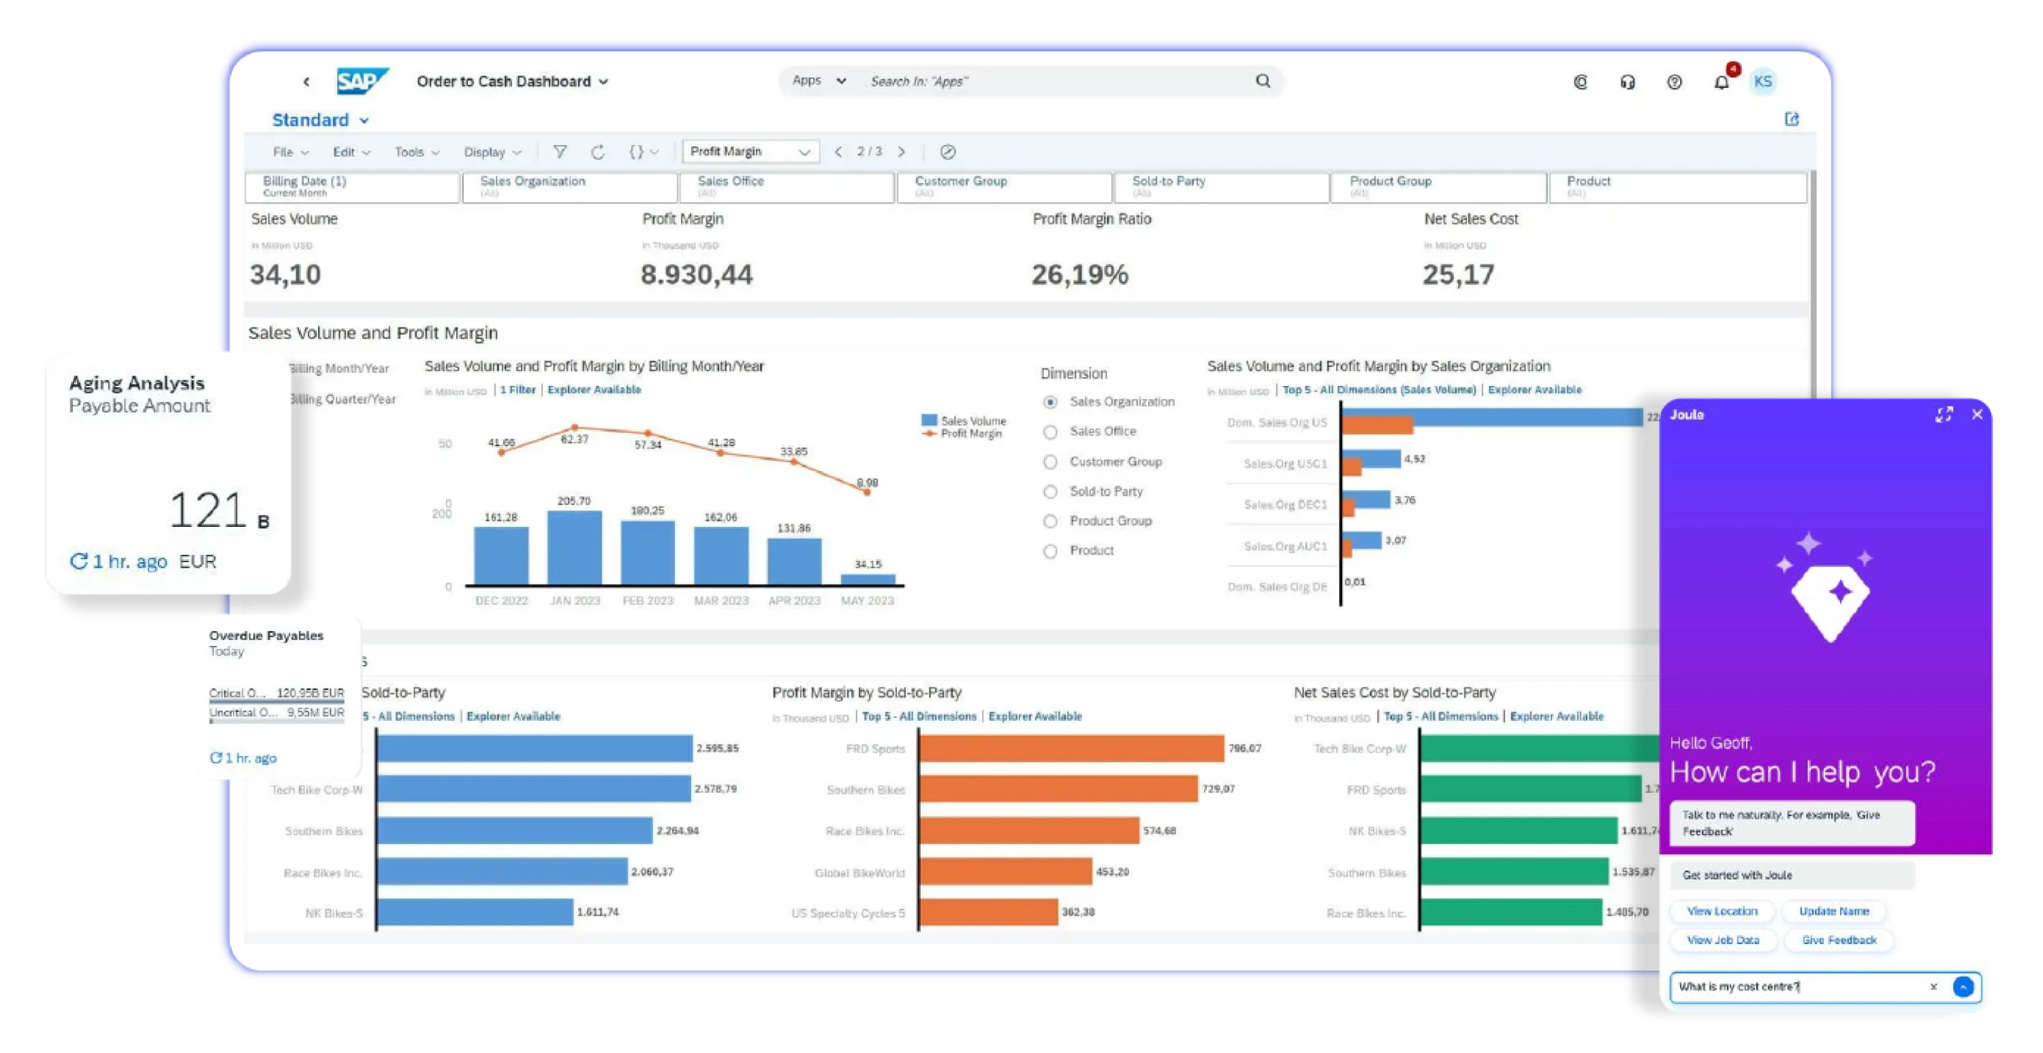Click the notifications bell icon
The width and height of the screenshot is (2043, 1053).
[x=1721, y=81]
